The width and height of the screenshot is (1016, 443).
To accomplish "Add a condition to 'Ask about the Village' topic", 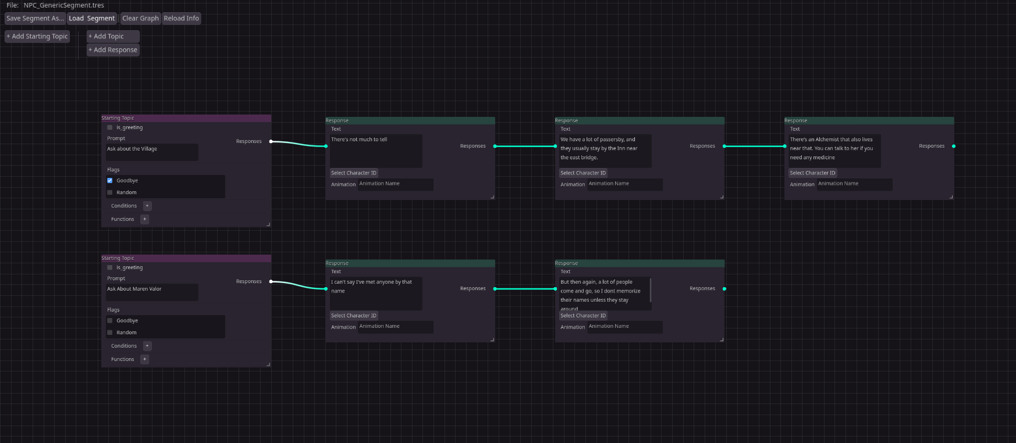I will 147,206.
